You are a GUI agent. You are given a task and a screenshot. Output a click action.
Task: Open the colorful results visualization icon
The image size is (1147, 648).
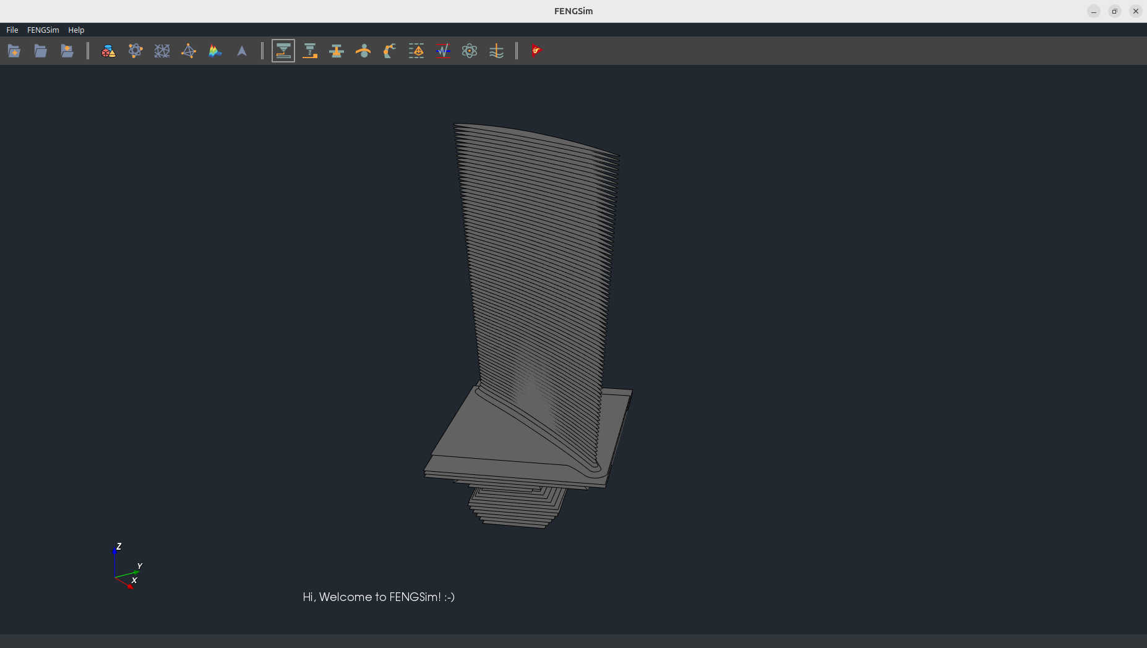215,51
